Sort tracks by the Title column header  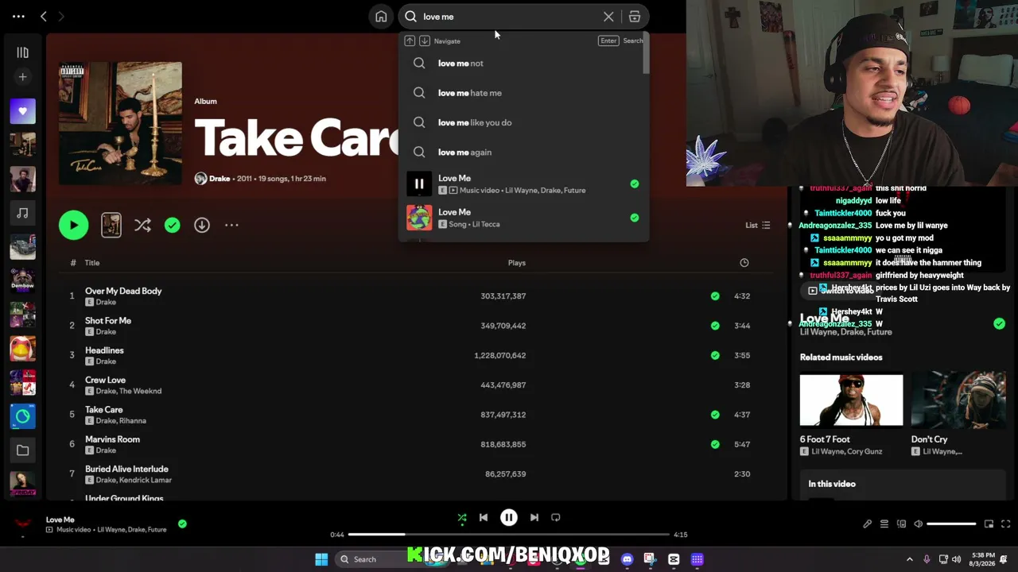92,263
